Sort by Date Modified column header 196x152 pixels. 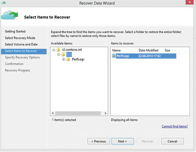149,50
